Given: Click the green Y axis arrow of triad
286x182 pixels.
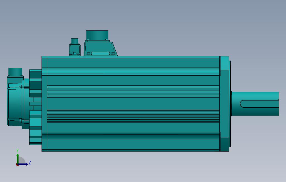Looking at the screenshot, I should tap(18, 159).
